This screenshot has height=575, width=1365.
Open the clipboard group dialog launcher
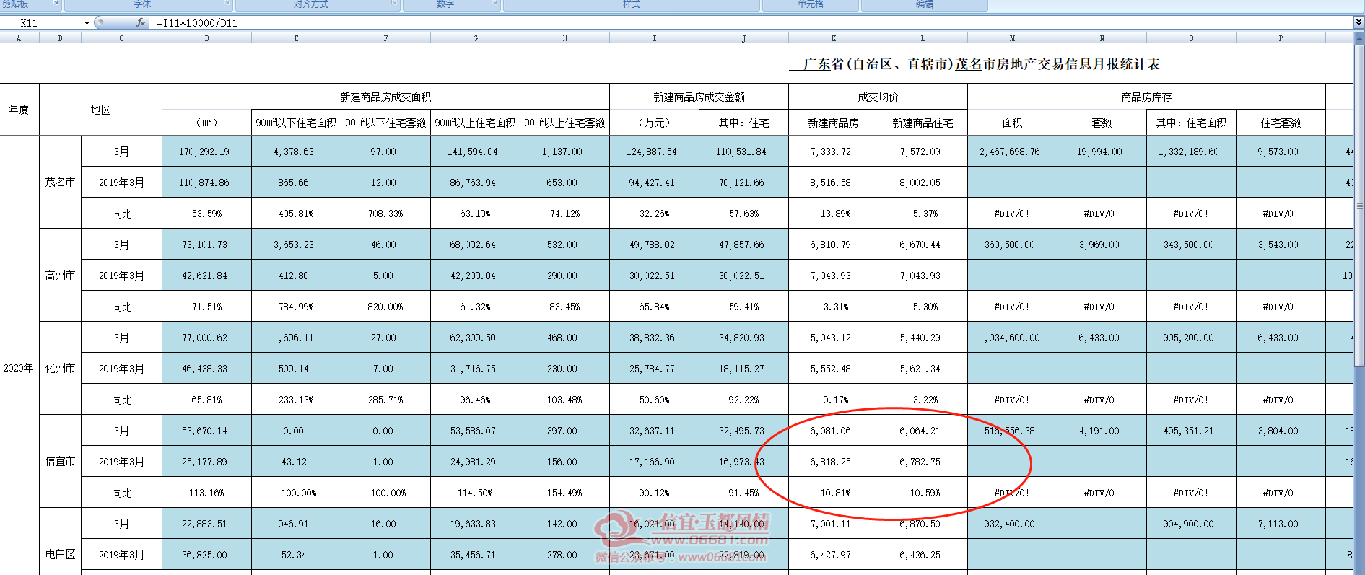56,4
